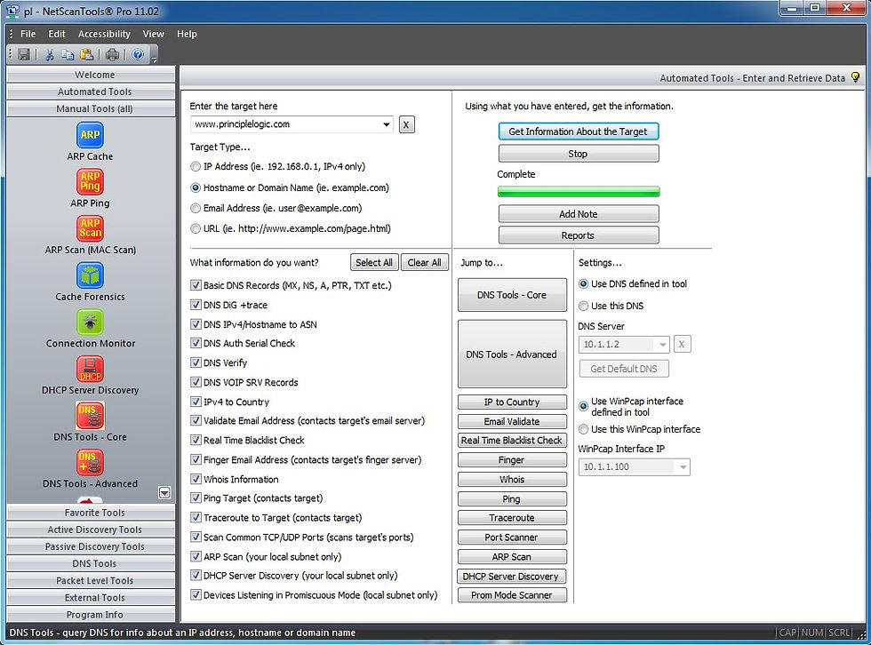Click the Add Note button
871x645 pixels.
579,214
